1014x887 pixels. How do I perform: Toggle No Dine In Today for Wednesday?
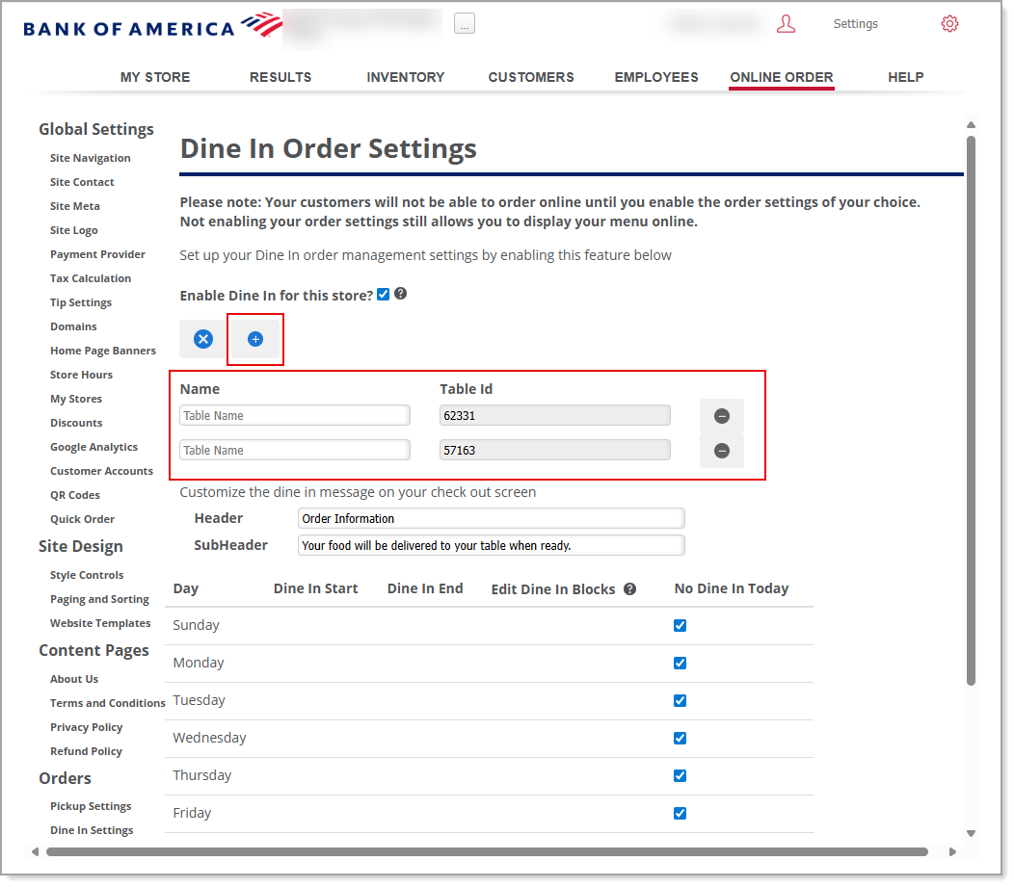(680, 738)
